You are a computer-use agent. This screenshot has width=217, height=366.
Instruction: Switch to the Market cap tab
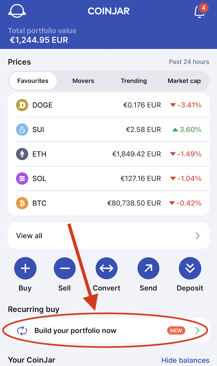(184, 81)
